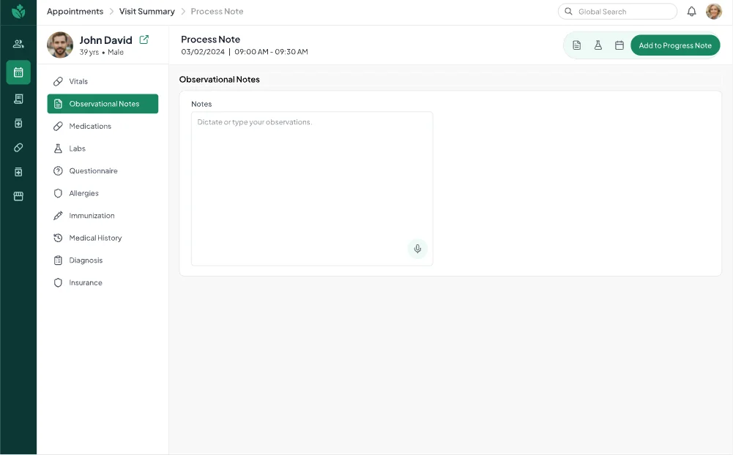
Task: Open Insurance section in sidebar
Action: coord(103,282)
